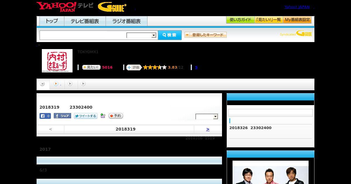
Task: Expand the 登録したキーワード dropdown
Action: (x=206, y=35)
